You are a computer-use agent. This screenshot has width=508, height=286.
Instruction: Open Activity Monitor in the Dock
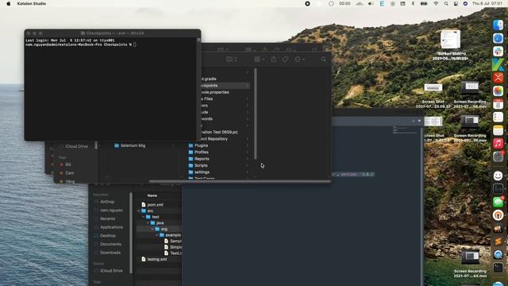498,188
